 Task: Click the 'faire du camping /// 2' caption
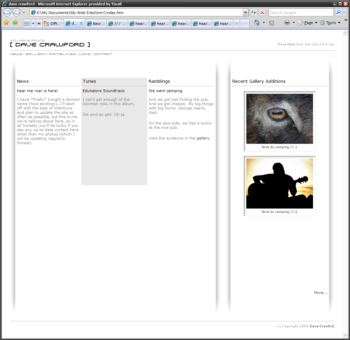click(279, 212)
